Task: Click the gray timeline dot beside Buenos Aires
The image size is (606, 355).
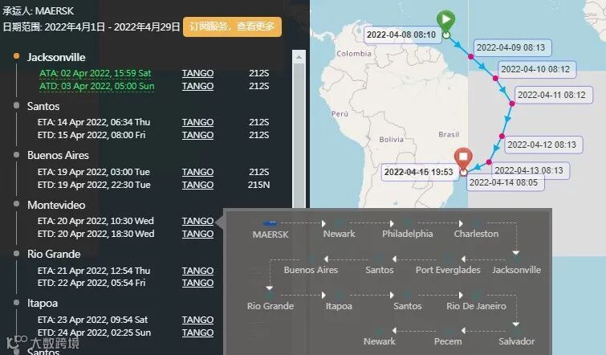Action: (16, 154)
